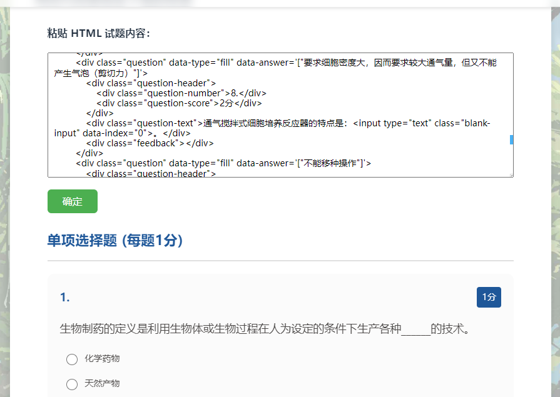Click the 天然产物 answer label text

[102, 383]
